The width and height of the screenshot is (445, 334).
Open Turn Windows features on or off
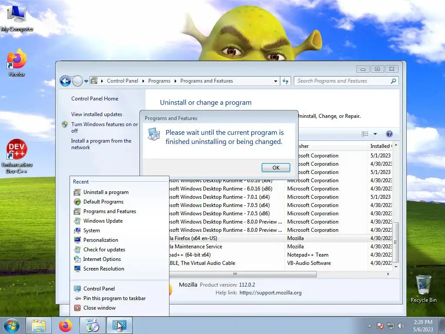[104, 127]
